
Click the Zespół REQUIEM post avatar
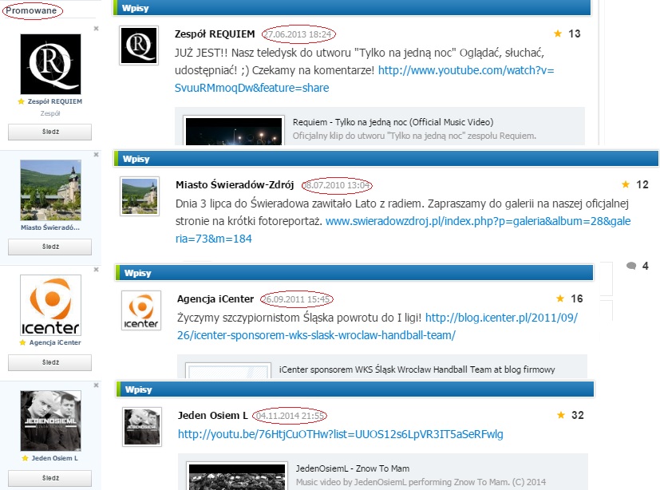coord(139,45)
